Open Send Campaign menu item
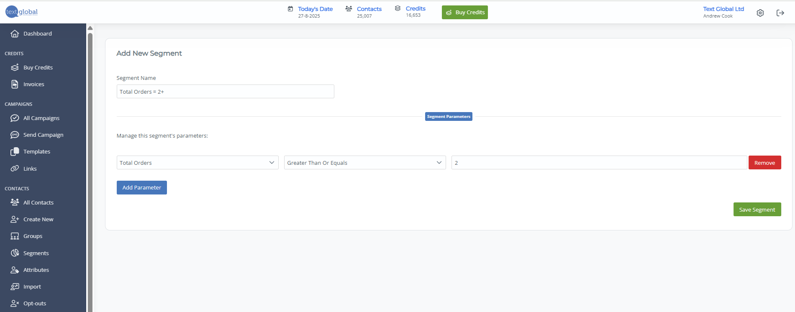This screenshot has height=312, width=795. (43, 135)
